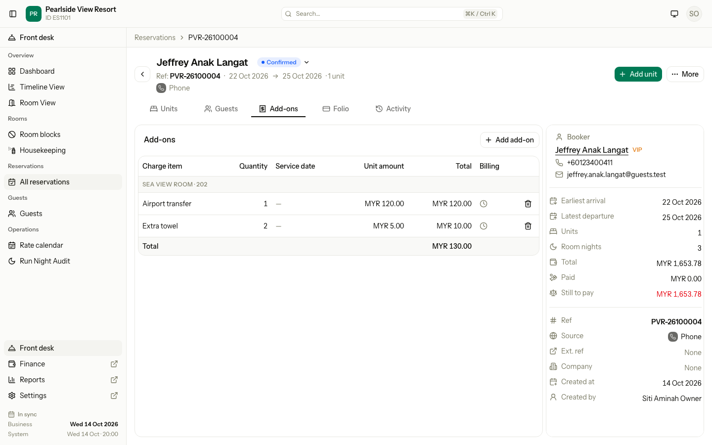Click the SO user avatar
712x445 pixels.
(694, 14)
